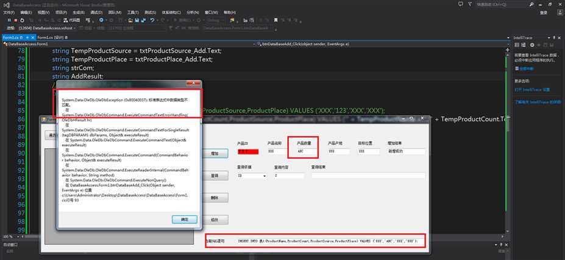Click the undo arrow icon
565x260 pixels.
click(x=152, y=20)
